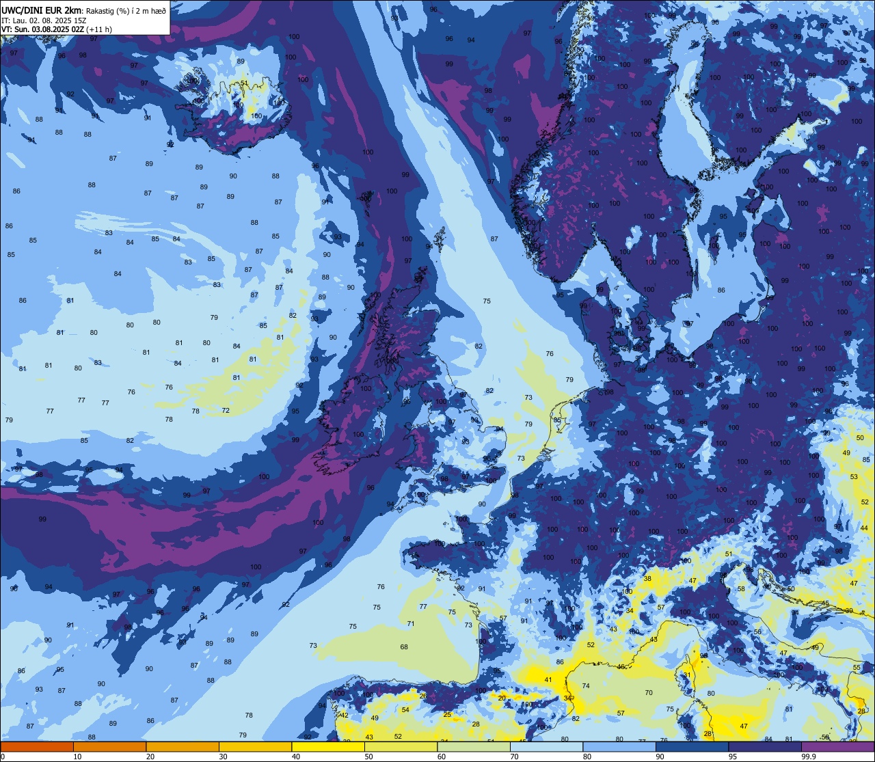Click the humidity value '51' over Iceland

click(x=244, y=83)
